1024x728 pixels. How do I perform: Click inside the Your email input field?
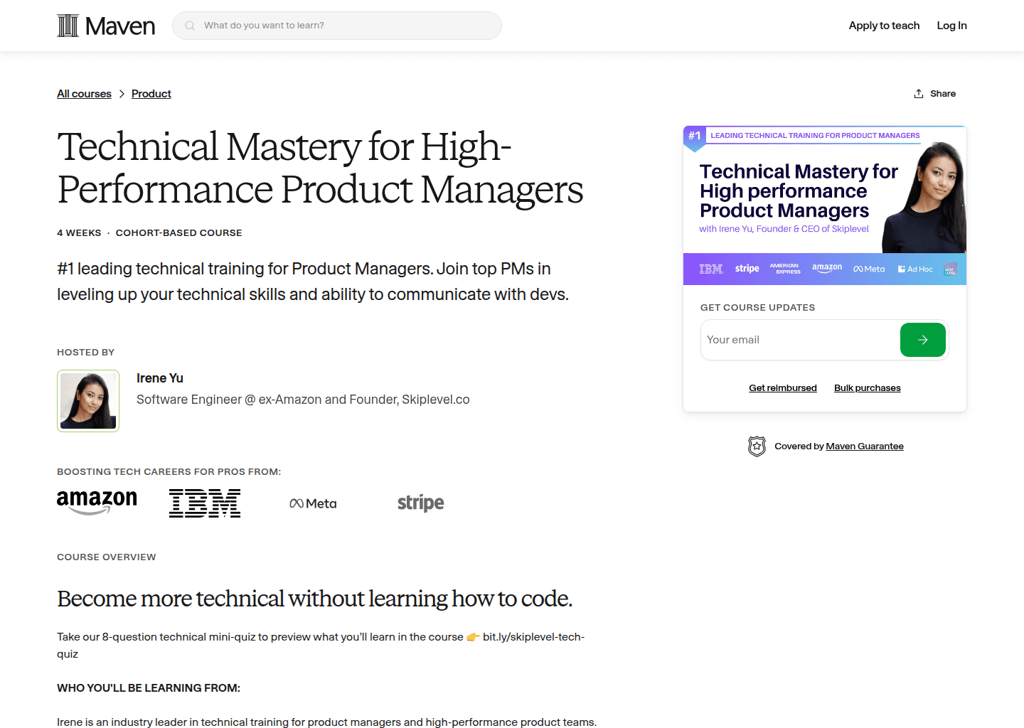[782, 340]
